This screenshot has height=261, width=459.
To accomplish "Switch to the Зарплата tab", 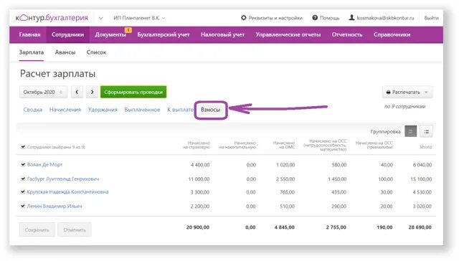I will [x=32, y=52].
